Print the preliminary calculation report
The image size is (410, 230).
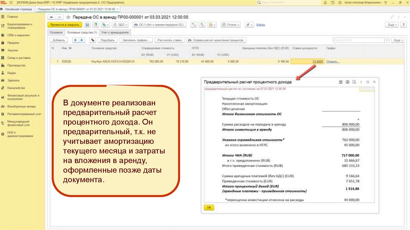point(347,82)
